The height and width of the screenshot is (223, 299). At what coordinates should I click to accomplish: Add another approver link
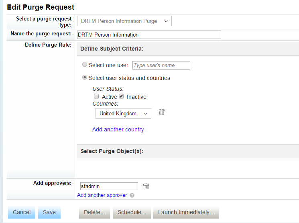coord(102,195)
